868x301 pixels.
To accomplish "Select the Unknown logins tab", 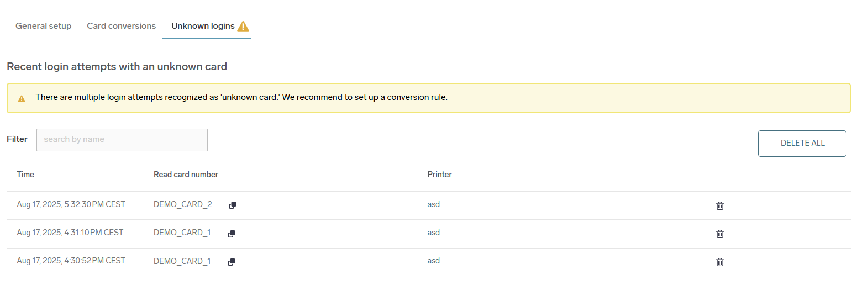I will pyautogui.click(x=203, y=26).
